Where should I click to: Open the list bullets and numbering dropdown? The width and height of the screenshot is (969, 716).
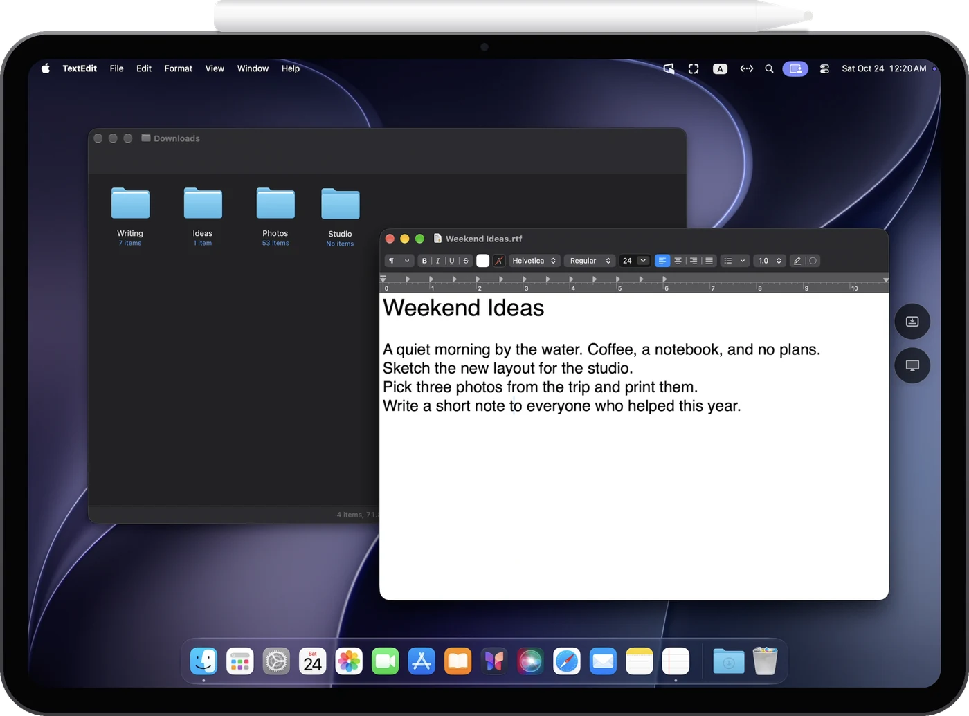734,261
